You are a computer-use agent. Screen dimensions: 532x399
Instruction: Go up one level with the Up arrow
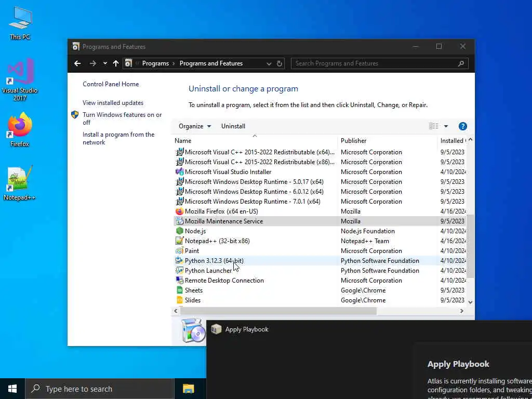pos(116,63)
